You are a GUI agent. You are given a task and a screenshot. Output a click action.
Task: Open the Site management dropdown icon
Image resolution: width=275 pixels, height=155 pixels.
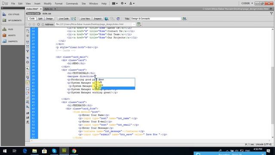click(132, 3)
